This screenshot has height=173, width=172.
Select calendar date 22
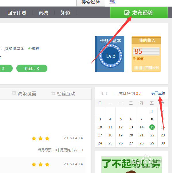click(x=152, y=135)
